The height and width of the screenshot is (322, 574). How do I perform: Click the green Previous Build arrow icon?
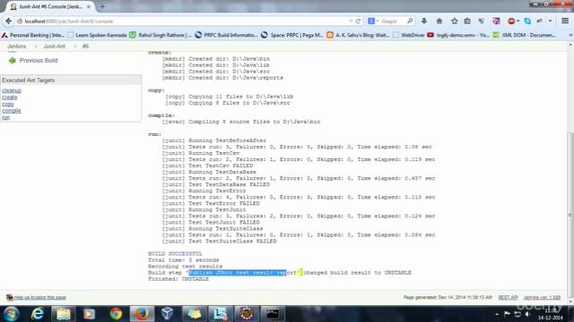coord(12,60)
